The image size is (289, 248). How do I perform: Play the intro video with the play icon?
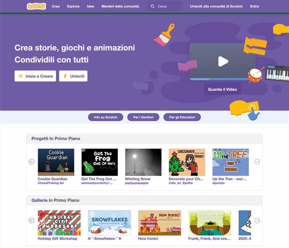(x=223, y=61)
